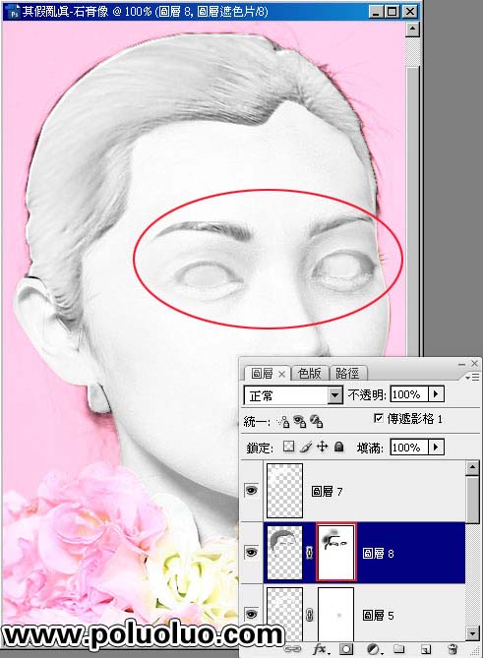Click the Photoshop icon in document title bar
Image resolution: width=483 pixels, height=658 pixels.
[15, 13]
